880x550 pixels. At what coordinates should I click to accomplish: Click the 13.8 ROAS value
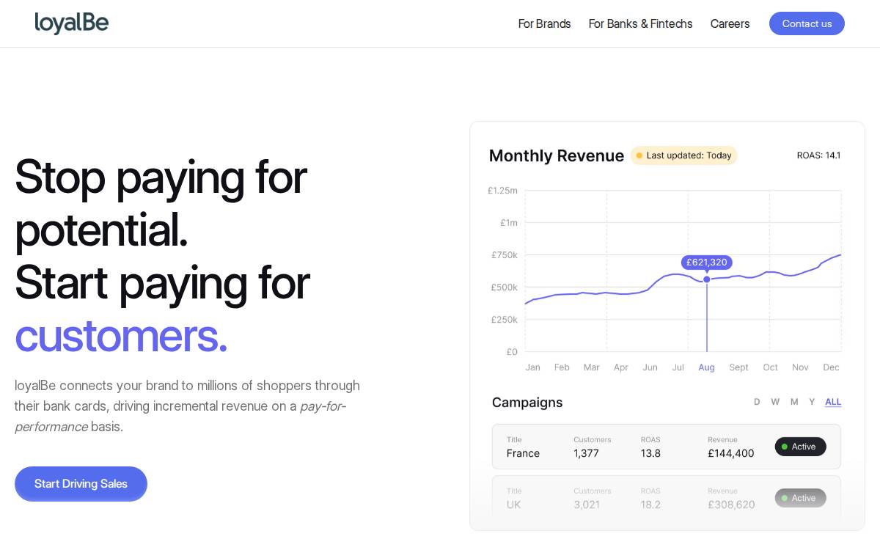pyautogui.click(x=650, y=453)
